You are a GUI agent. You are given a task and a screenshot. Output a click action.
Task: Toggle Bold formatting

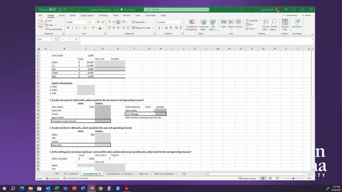(x=68, y=28)
